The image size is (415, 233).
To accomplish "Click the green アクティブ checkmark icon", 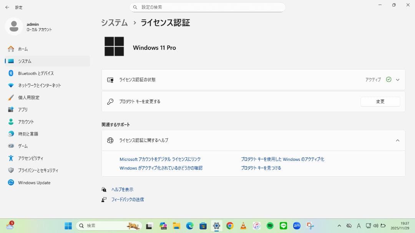I will click(388, 79).
